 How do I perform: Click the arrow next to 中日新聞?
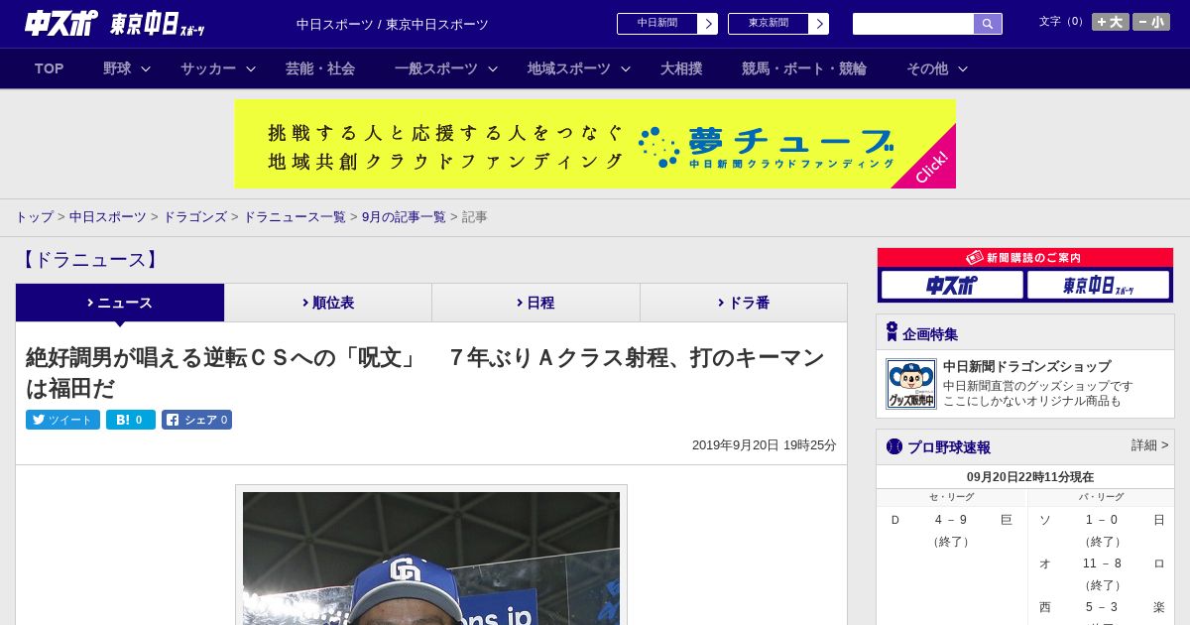[x=708, y=24]
